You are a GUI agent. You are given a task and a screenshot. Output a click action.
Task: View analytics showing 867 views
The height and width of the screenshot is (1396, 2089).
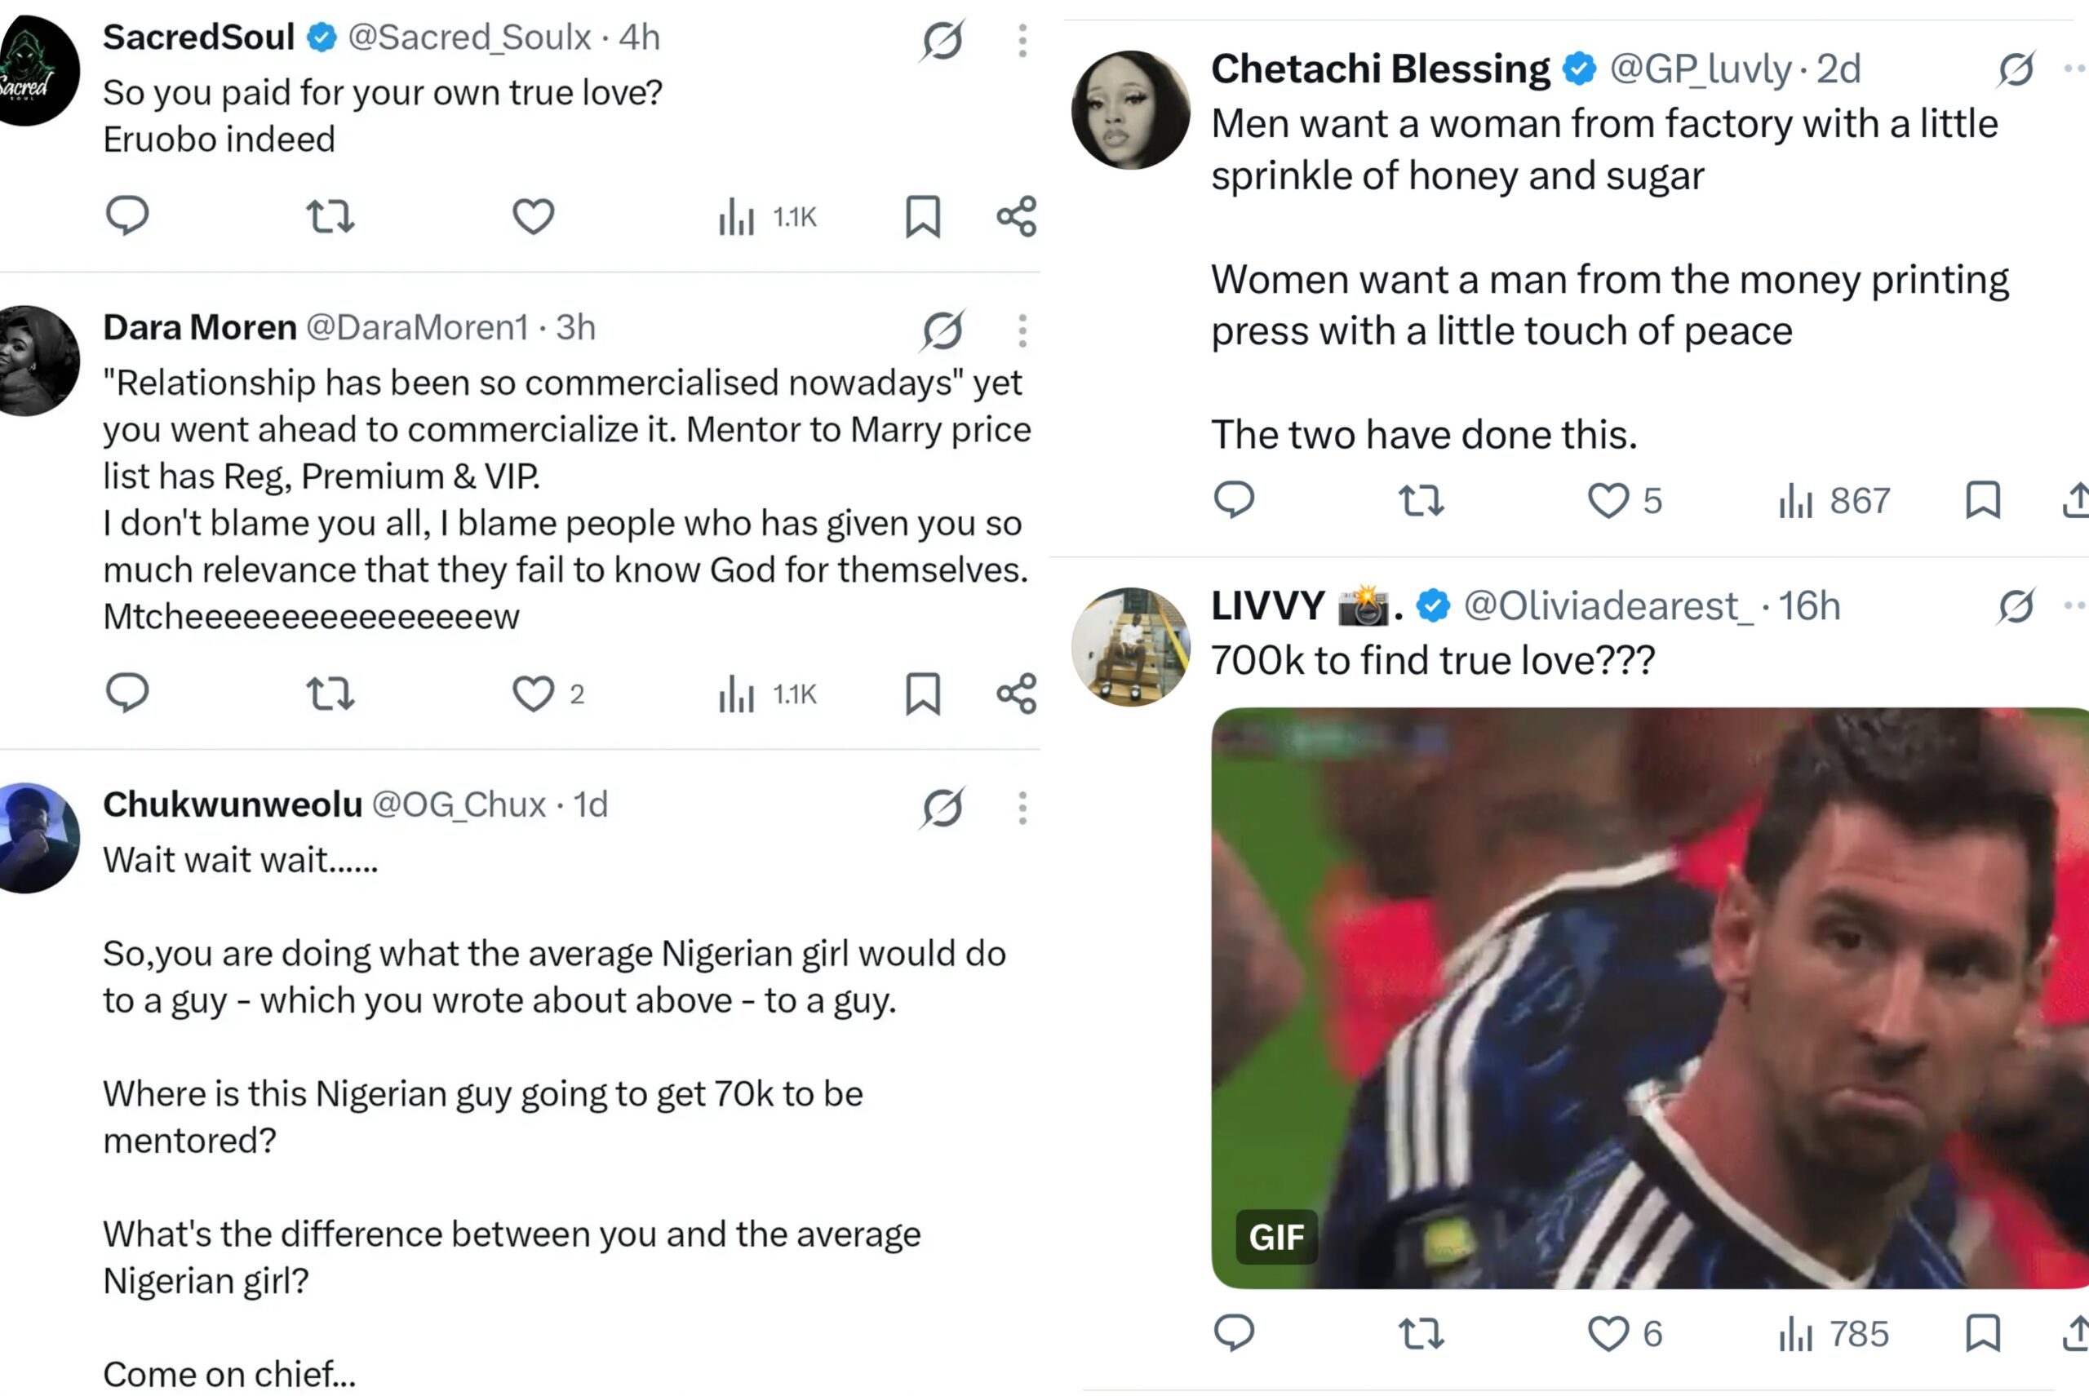(1834, 500)
